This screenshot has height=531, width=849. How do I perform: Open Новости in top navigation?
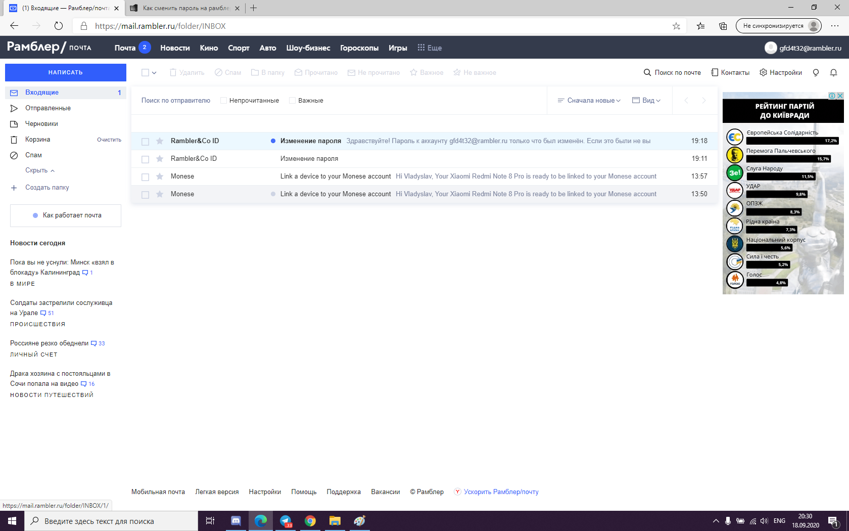[x=175, y=48]
